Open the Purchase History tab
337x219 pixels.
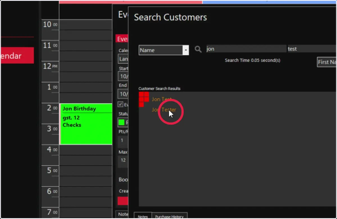click(x=169, y=216)
